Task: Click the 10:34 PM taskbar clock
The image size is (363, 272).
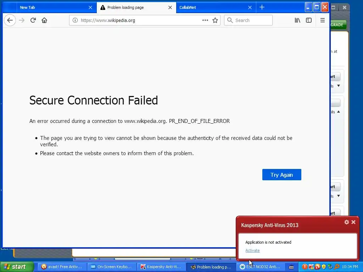Action: click(x=350, y=267)
